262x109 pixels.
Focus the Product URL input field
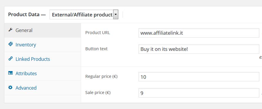click(199, 33)
